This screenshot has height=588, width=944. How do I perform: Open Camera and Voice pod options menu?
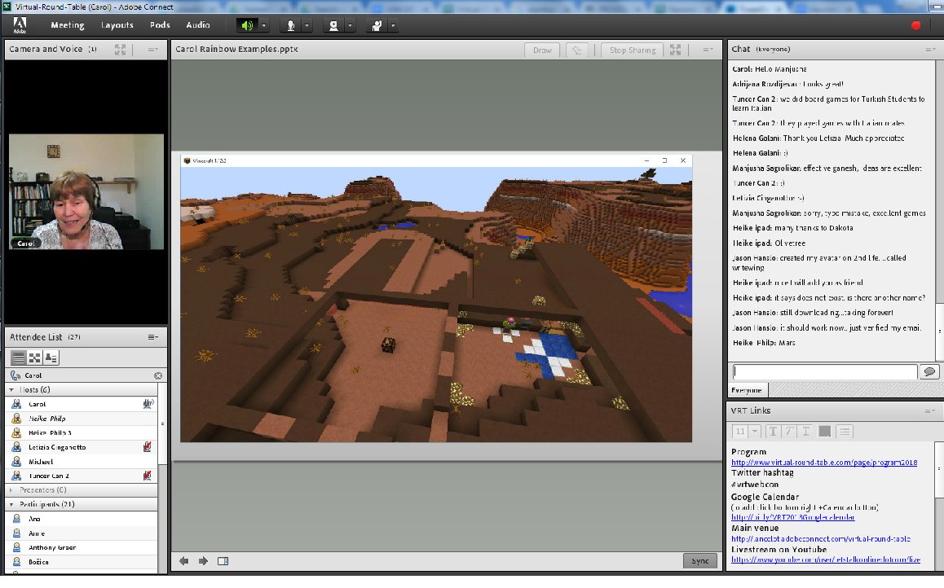pyautogui.click(x=153, y=50)
